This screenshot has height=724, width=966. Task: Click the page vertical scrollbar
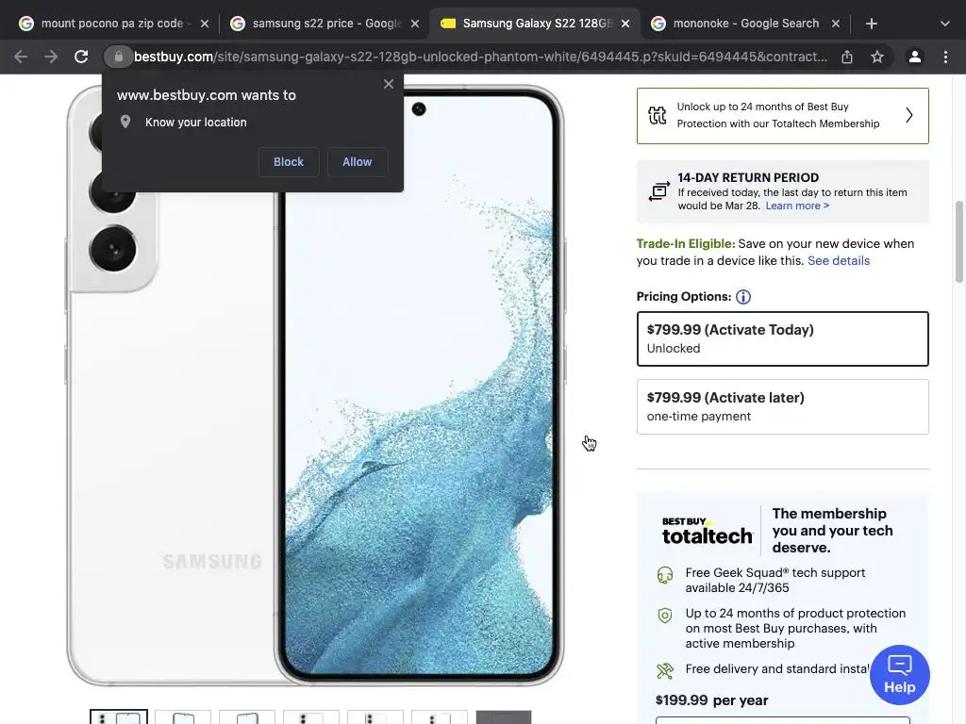959,240
